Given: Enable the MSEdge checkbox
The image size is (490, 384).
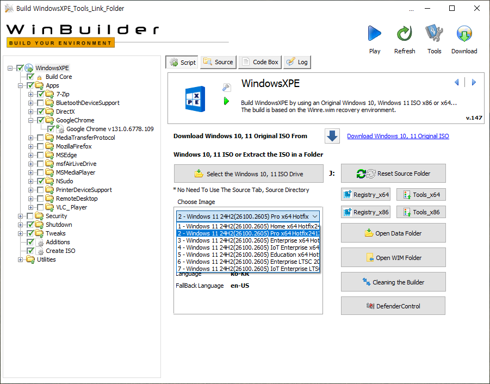Looking at the screenshot, I should [40, 155].
